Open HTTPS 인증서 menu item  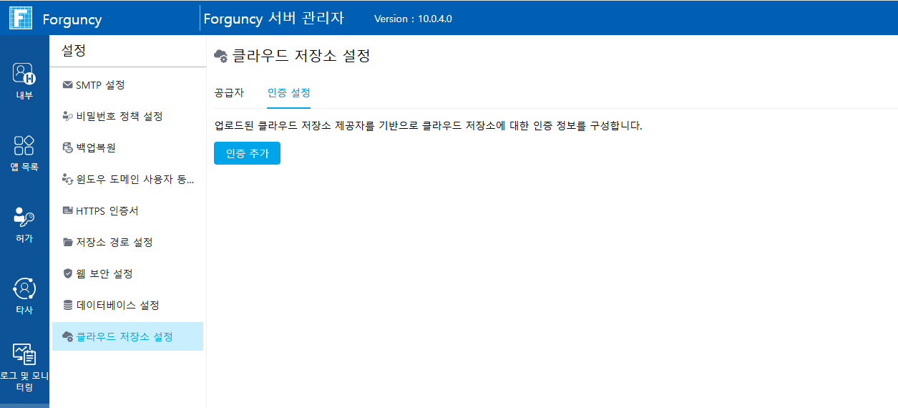(127, 210)
